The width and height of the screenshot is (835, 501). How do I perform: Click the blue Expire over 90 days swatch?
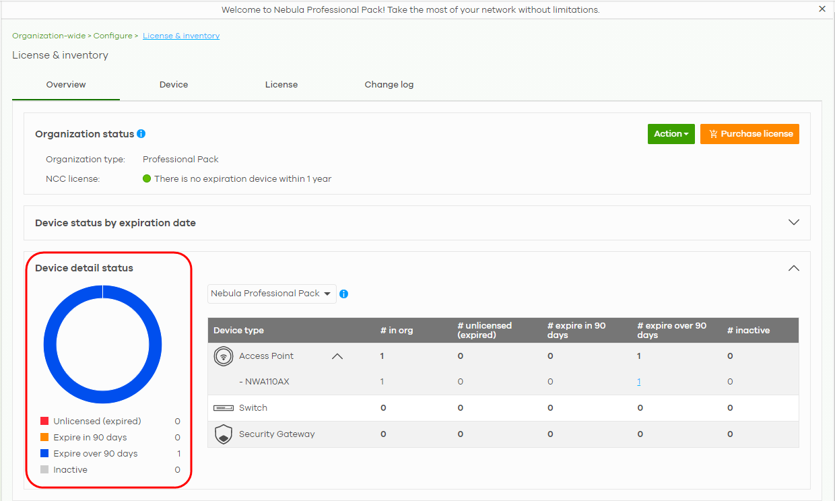(44, 453)
